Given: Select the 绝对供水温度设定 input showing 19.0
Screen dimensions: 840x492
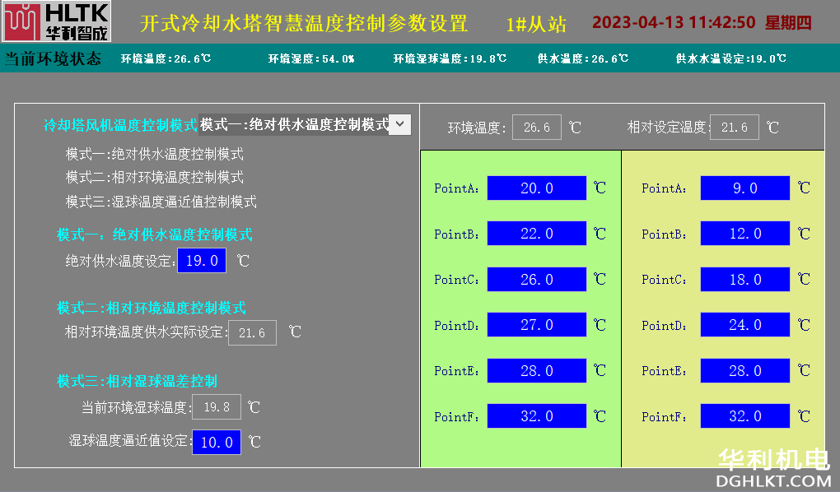Looking at the screenshot, I should tap(202, 261).
